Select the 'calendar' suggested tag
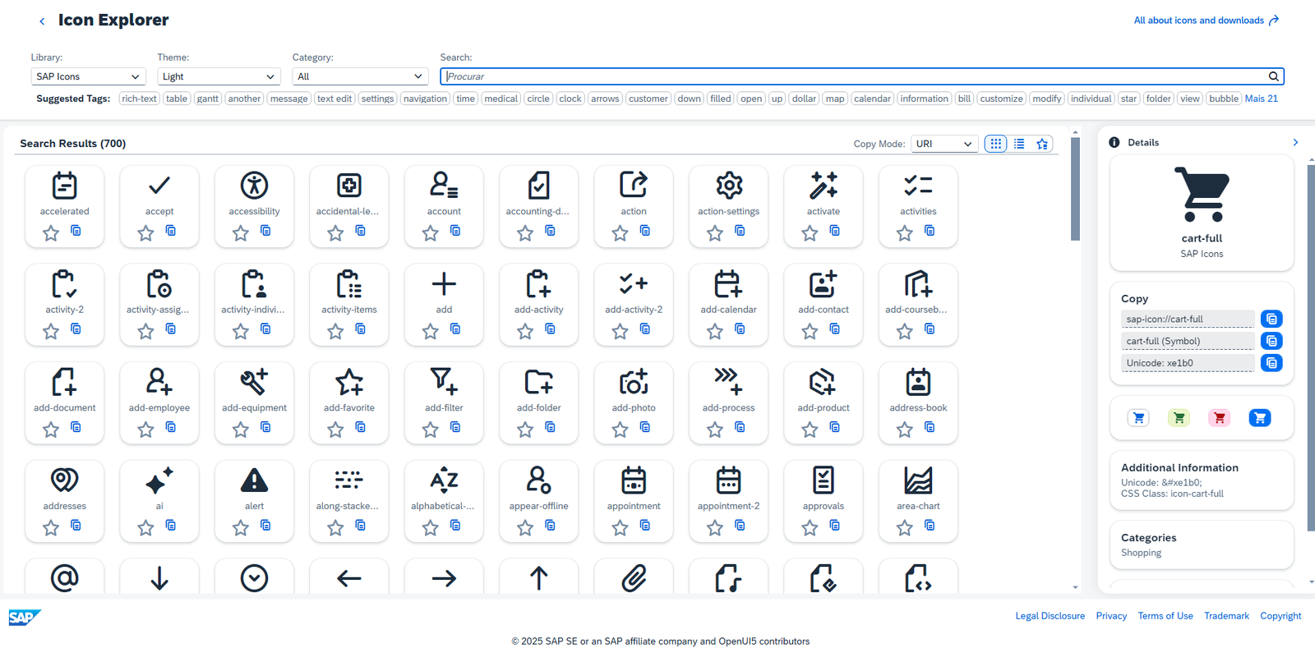This screenshot has height=648, width=1315. click(872, 99)
